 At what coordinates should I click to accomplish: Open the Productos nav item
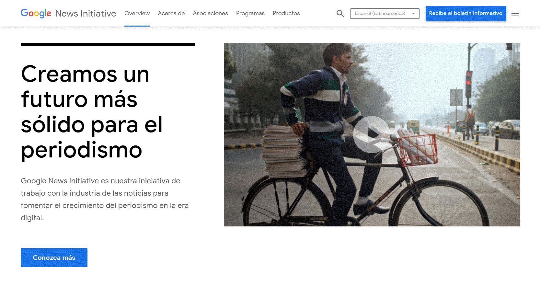tap(286, 13)
